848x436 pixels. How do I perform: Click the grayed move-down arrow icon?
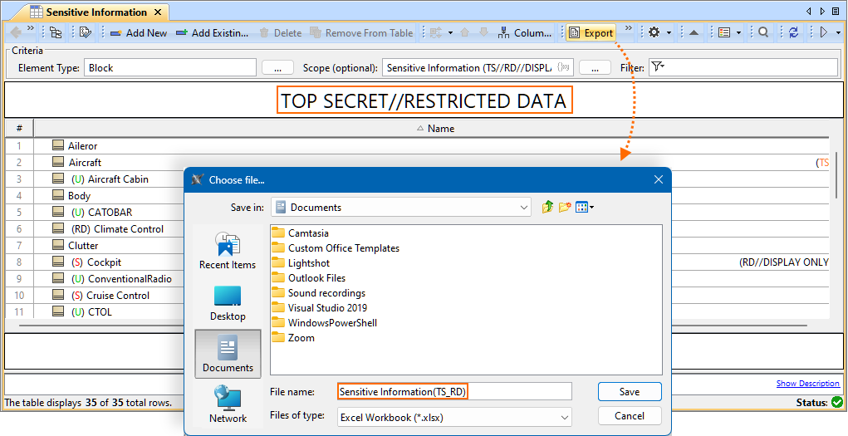[x=483, y=33]
